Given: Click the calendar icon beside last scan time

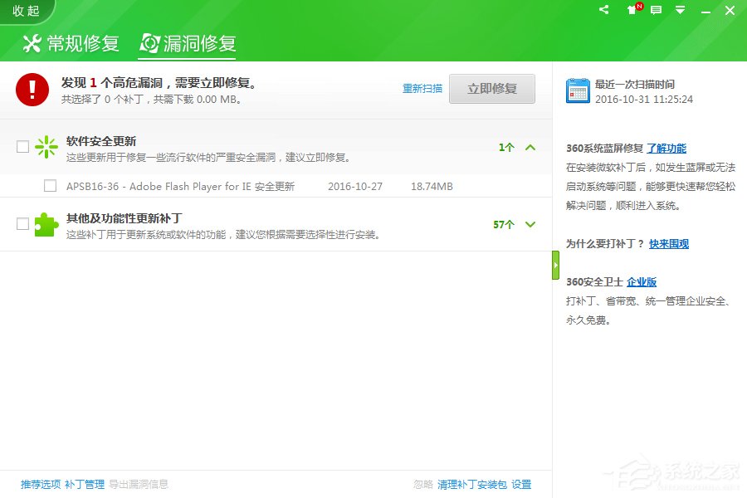Looking at the screenshot, I should (x=578, y=90).
